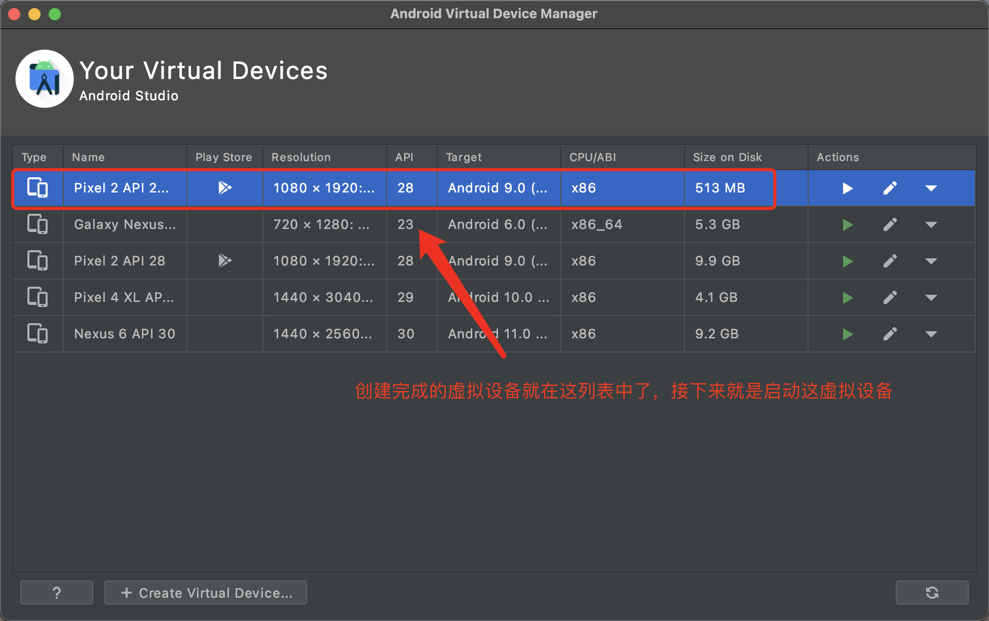Open more actions for 9.9 GB Pixel 2 row
989x621 pixels.
tap(931, 261)
